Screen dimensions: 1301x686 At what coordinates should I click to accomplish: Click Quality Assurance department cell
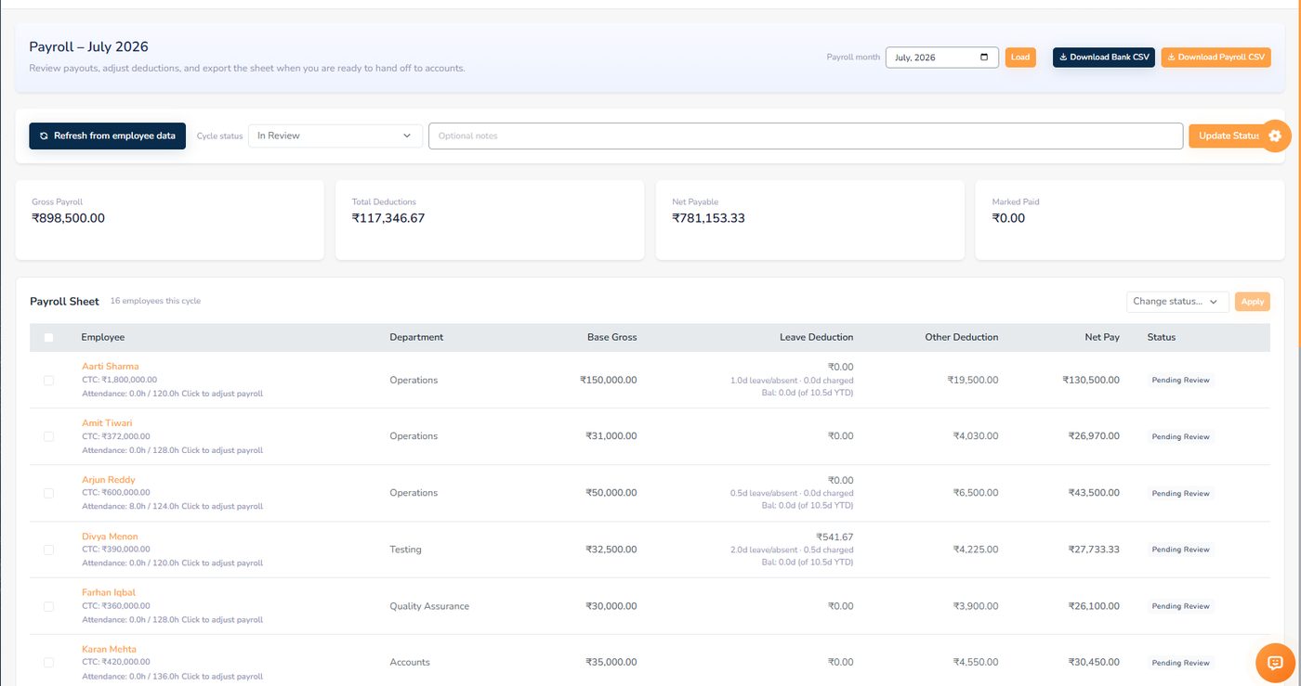pos(429,606)
